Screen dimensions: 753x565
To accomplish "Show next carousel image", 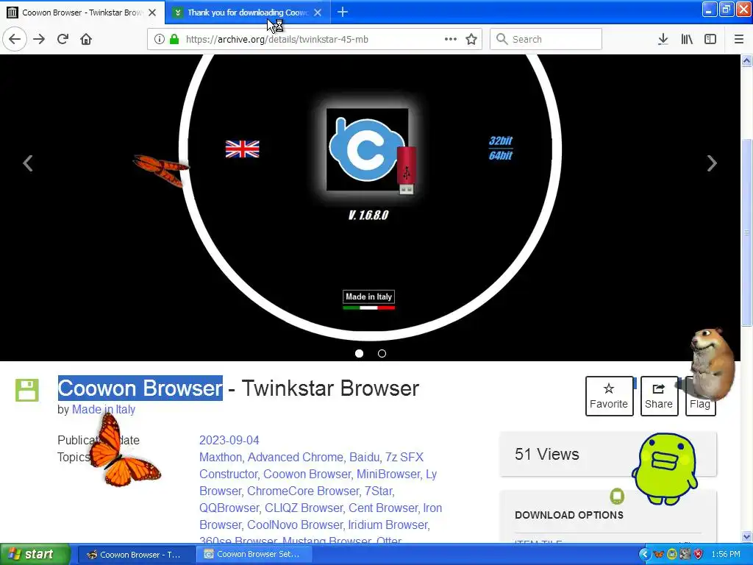I will tap(712, 163).
